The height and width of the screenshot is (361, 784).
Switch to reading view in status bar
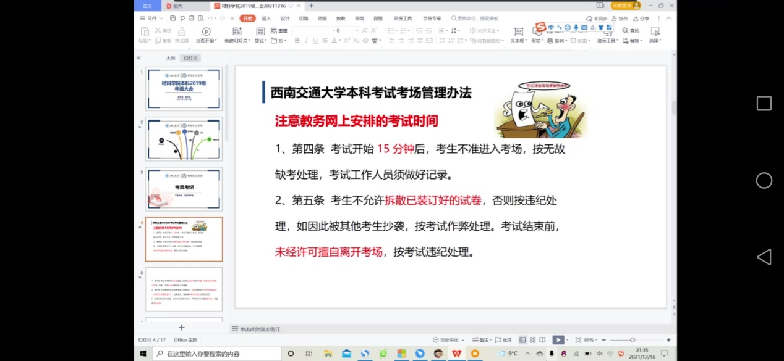pyautogui.click(x=542, y=340)
